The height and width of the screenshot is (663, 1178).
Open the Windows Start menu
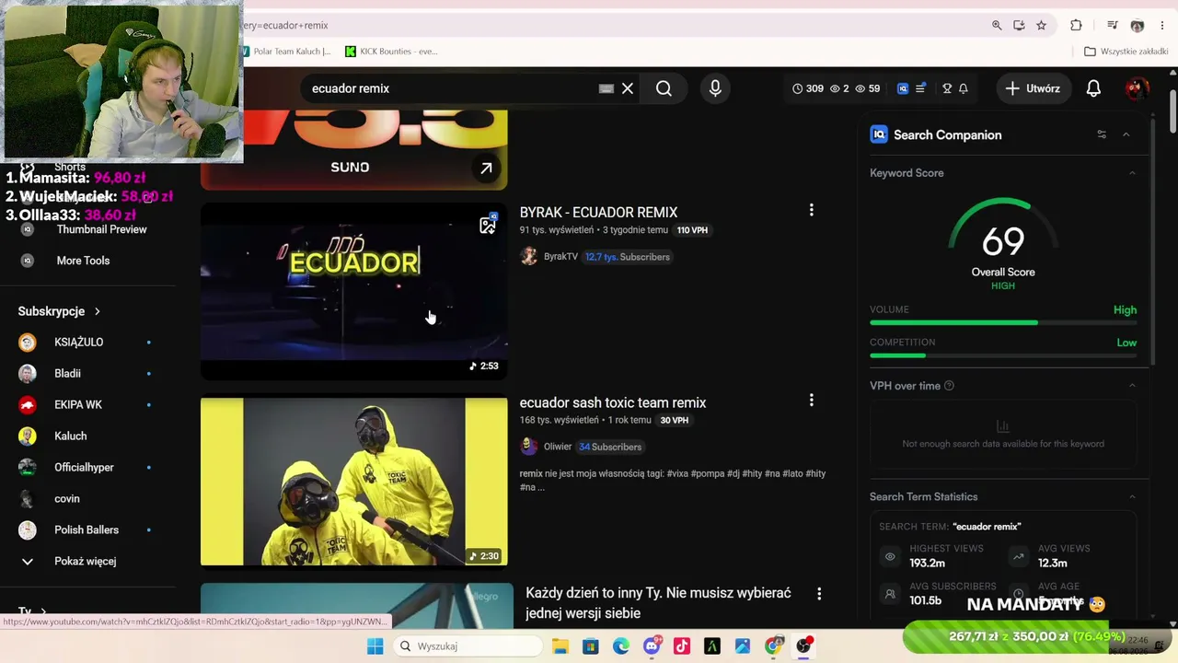[375, 646]
